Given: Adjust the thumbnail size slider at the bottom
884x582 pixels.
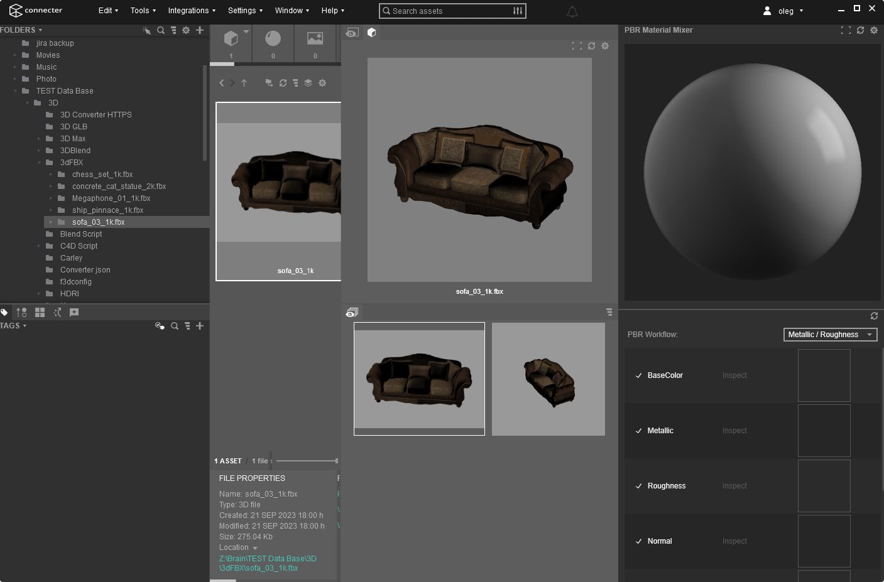Looking at the screenshot, I should (306, 461).
